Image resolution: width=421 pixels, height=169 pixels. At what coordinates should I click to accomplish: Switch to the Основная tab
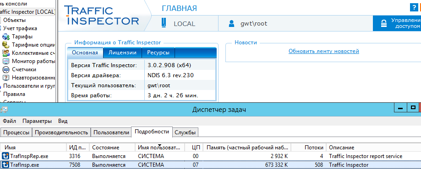[x=85, y=53]
